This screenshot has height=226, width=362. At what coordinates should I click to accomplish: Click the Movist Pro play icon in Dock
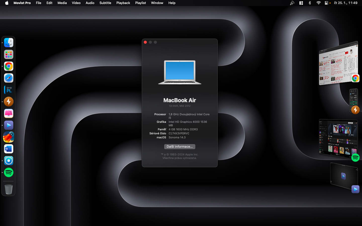pyautogui.click(x=9, y=125)
